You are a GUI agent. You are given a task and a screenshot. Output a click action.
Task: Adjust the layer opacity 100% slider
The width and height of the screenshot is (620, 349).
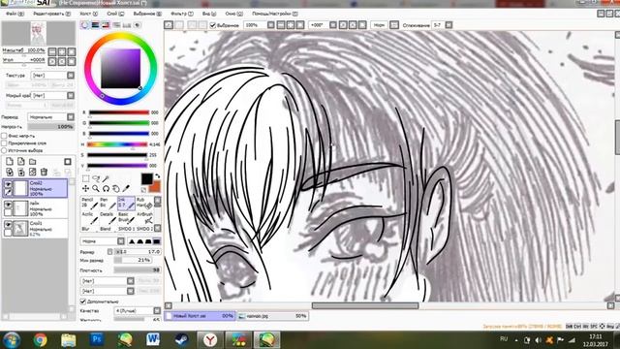pos(51,127)
